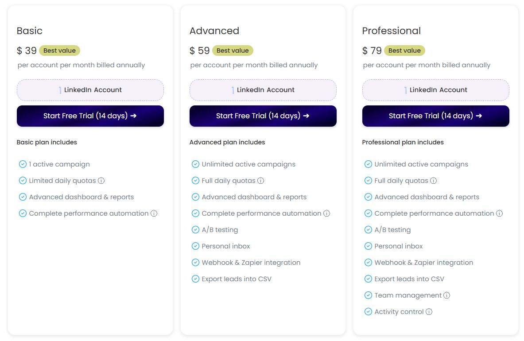
Task: Click the info icon beside Complete performance automation in Basic
Action: pos(154,213)
